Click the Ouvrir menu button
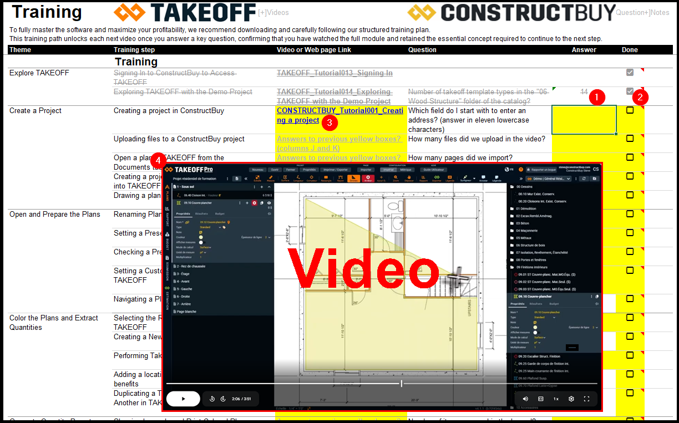The image size is (679, 423). (x=275, y=170)
